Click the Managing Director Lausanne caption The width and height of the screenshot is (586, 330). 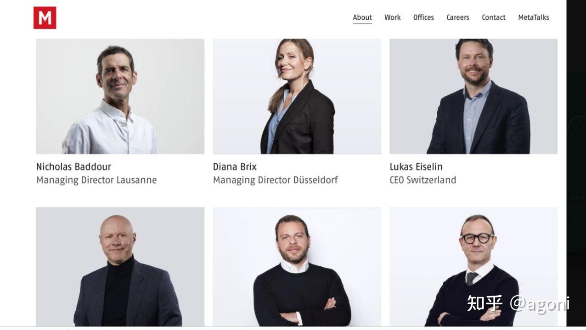(96, 180)
